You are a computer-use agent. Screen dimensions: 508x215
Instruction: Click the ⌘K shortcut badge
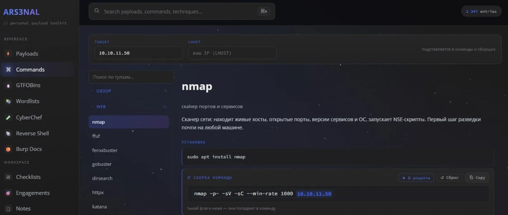264,12
